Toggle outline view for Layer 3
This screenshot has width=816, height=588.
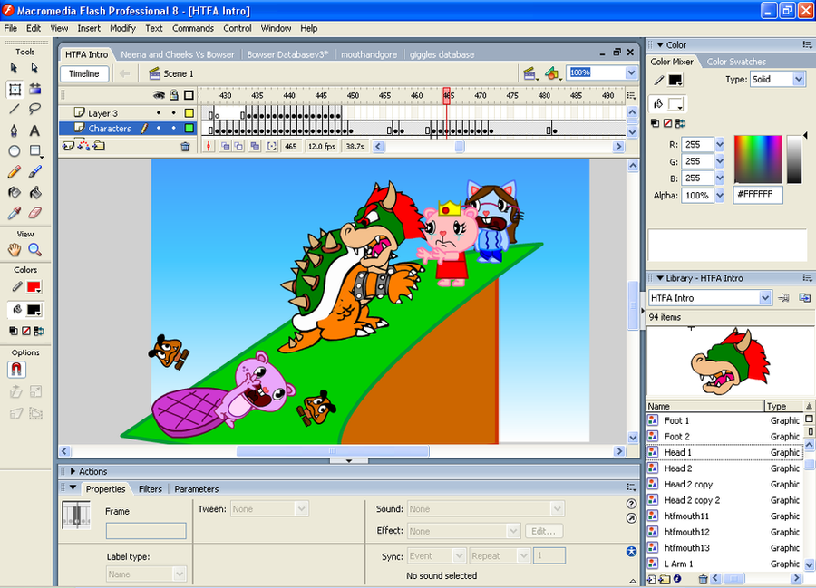[189, 113]
